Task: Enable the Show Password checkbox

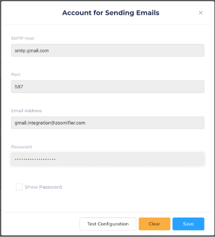Action: click(19, 187)
